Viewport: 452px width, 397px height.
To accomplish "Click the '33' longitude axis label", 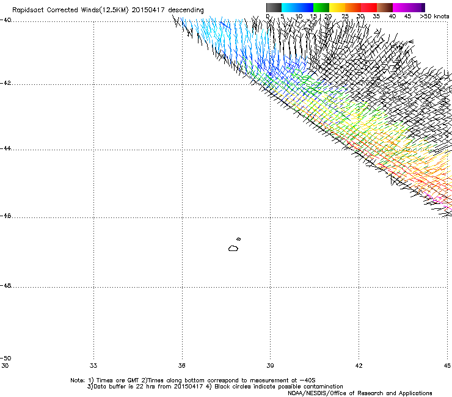I will tap(93, 366).
